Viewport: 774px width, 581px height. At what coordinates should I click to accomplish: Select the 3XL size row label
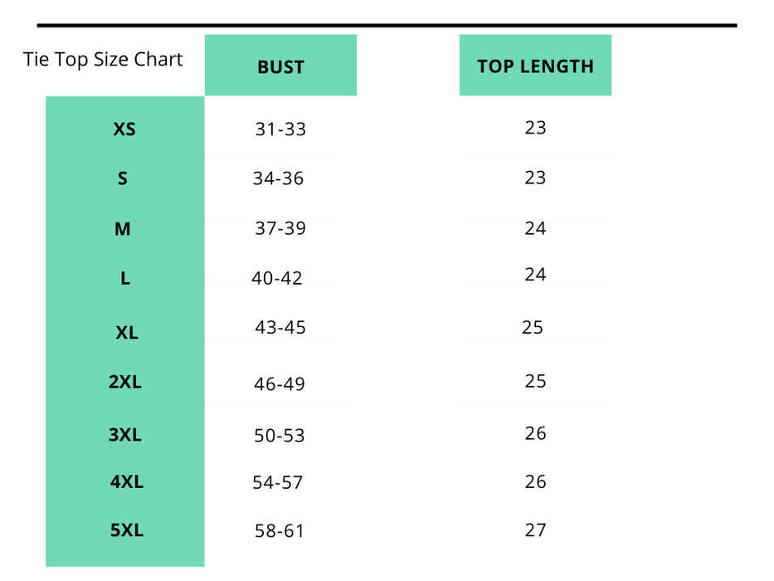coord(125,435)
